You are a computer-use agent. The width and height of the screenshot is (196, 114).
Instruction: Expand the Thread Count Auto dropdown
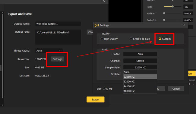49,51
